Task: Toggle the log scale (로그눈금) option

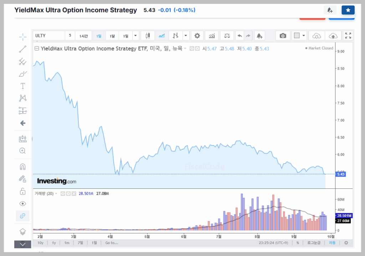Action: point(314,243)
